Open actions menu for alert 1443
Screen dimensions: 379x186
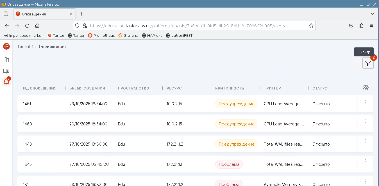pos(366,141)
